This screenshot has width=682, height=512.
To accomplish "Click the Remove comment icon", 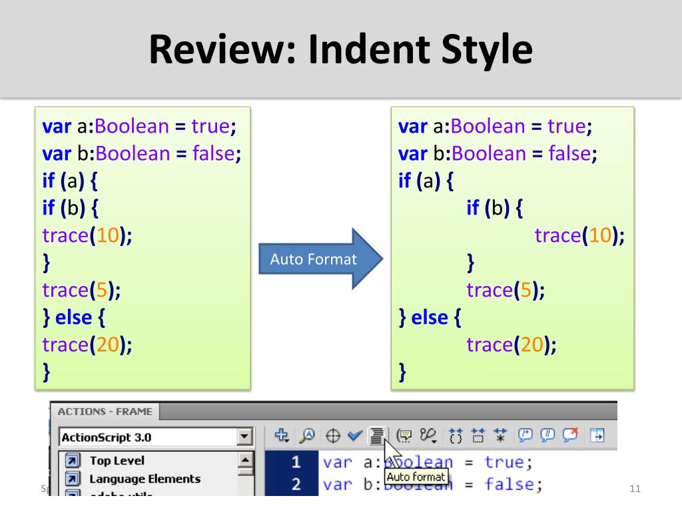I will (x=570, y=435).
